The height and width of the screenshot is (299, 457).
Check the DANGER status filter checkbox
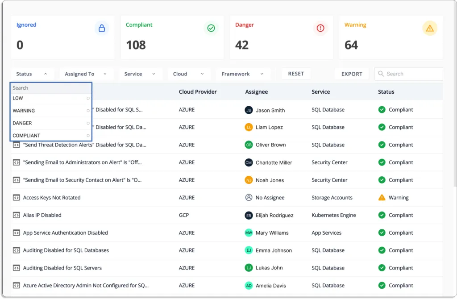coord(88,123)
